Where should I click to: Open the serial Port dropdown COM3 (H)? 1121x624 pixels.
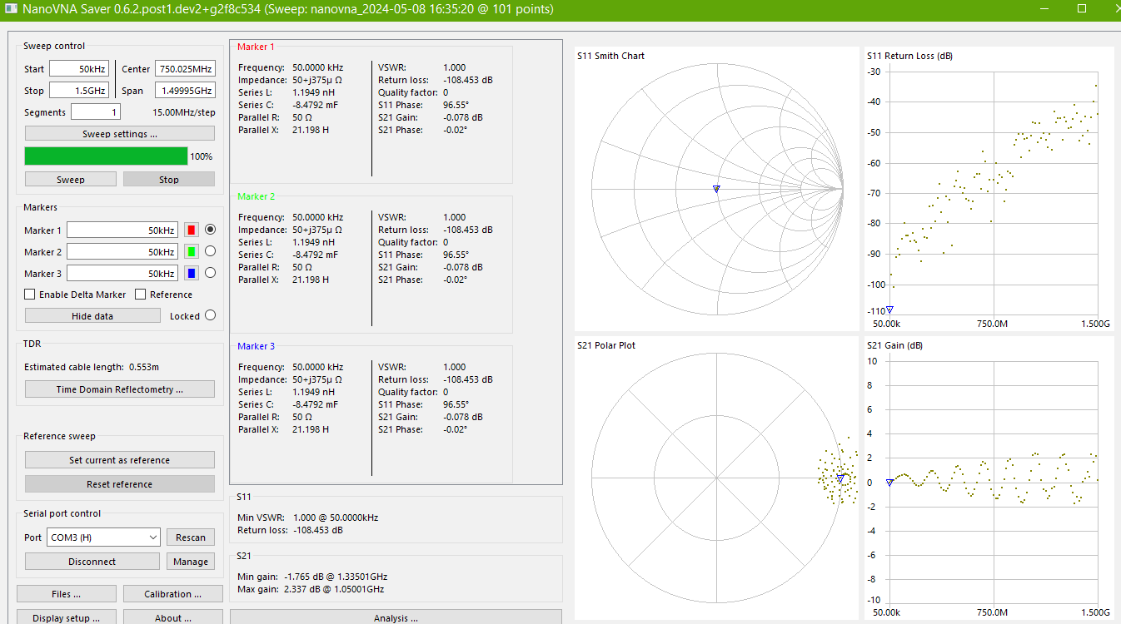click(103, 537)
